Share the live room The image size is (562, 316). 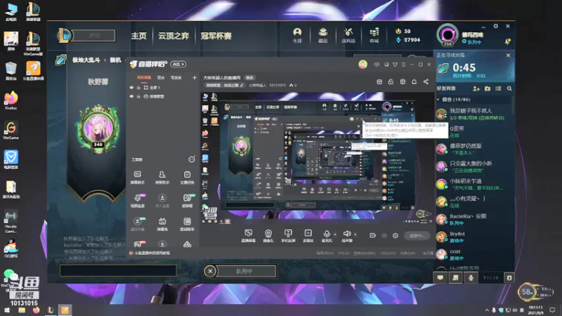pyautogui.click(x=426, y=82)
